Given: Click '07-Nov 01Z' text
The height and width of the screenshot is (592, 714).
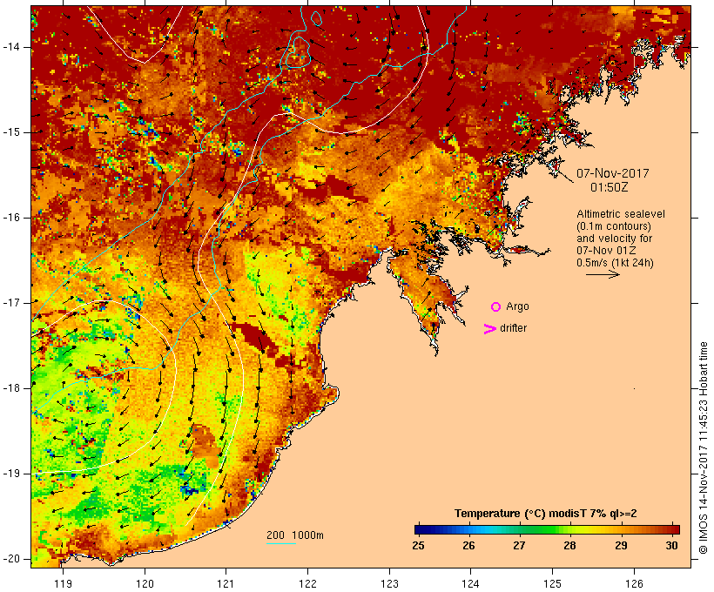Looking at the screenshot, I should [606, 251].
